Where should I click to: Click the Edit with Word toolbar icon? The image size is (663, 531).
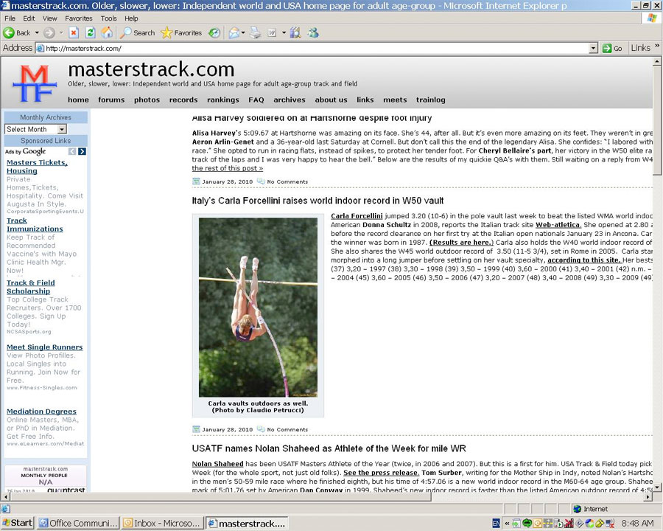272,32
